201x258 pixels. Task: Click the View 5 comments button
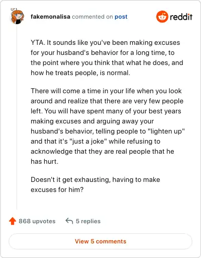tap(100, 241)
